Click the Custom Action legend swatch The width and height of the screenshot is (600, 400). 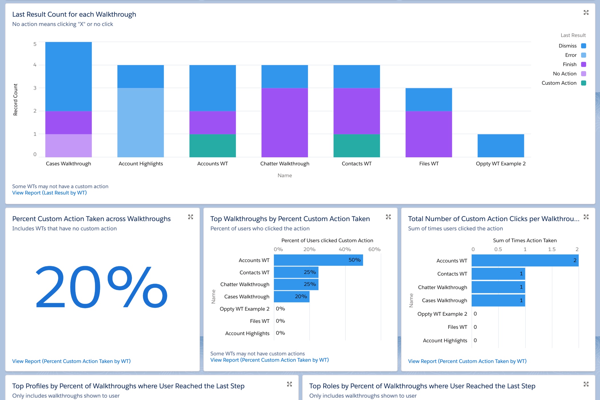tap(583, 83)
